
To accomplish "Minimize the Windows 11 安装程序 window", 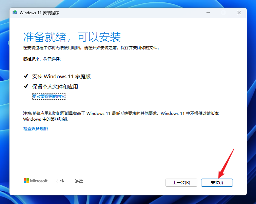I will [x=208, y=13].
